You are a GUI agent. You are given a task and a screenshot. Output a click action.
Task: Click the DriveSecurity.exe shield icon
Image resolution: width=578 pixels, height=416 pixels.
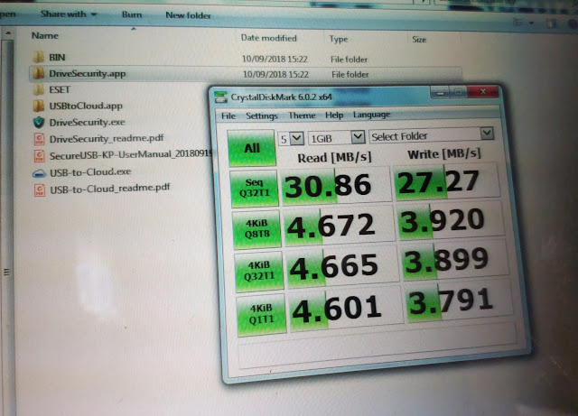39,123
